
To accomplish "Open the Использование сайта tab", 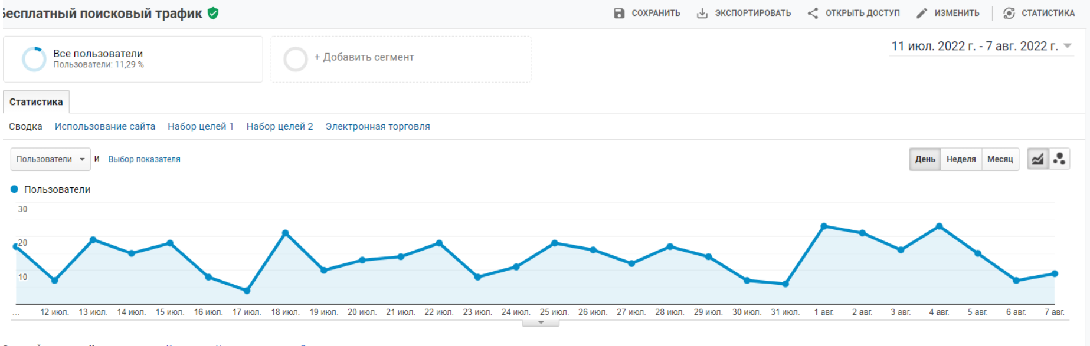I will [x=105, y=127].
